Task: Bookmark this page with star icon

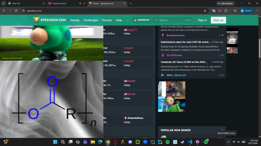Action: 205,11
